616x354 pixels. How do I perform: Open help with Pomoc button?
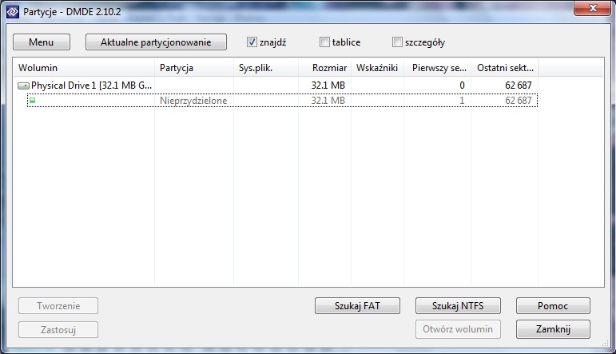point(553,306)
